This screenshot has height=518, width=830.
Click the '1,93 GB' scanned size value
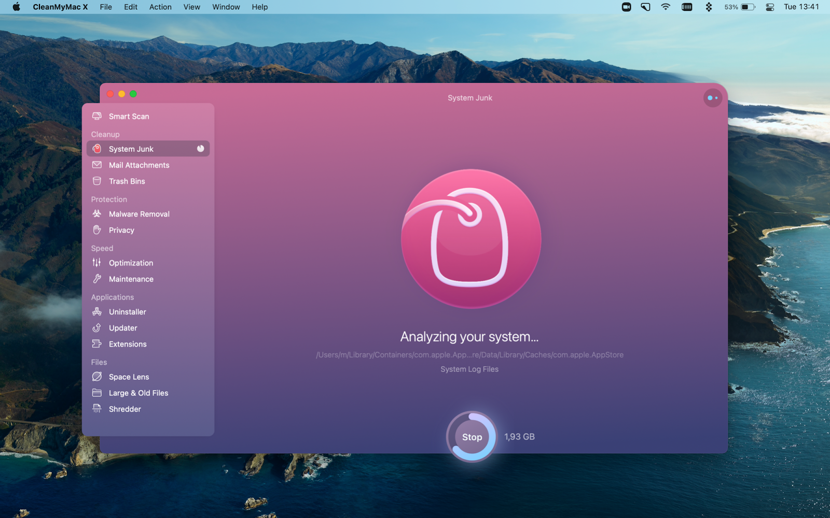[x=519, y=437]
